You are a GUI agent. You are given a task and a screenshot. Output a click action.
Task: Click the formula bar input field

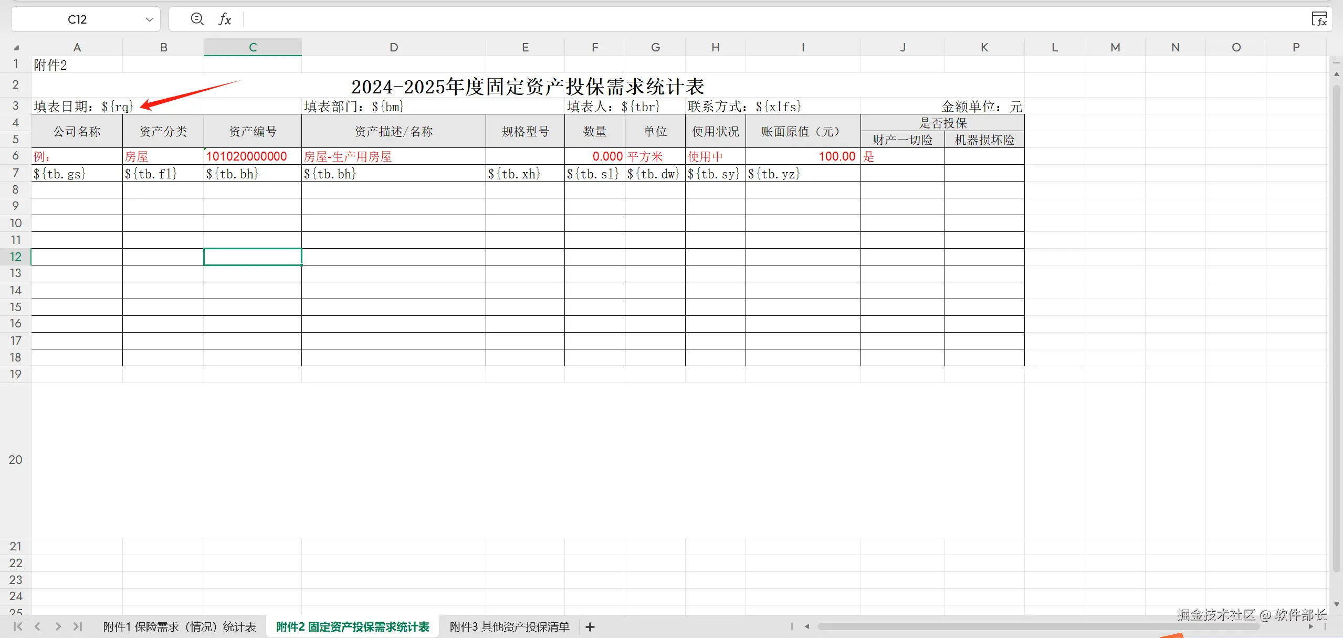[735, 19]
